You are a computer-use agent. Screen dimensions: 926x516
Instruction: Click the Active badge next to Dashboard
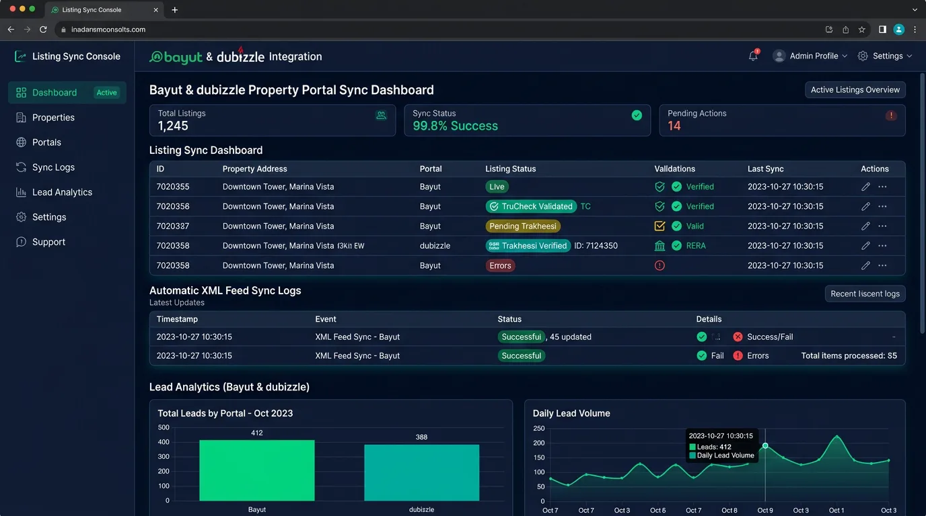(106, 93)
